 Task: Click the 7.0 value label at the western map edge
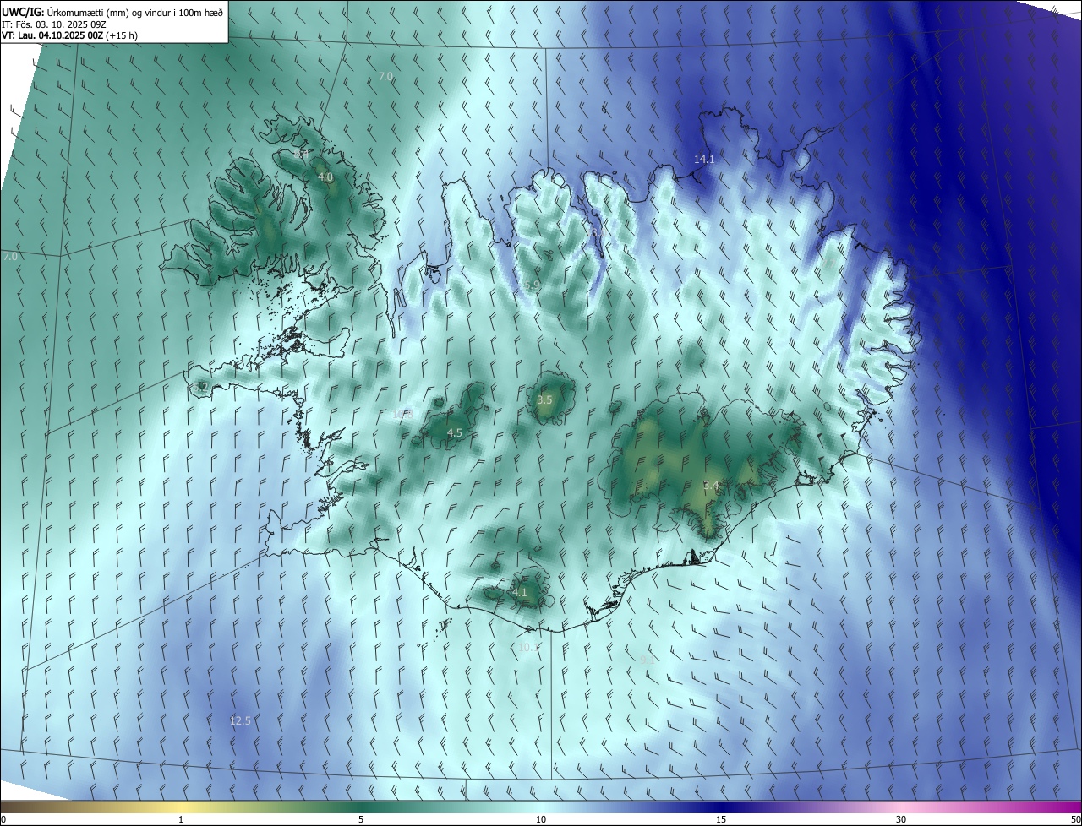pos(10,256)
